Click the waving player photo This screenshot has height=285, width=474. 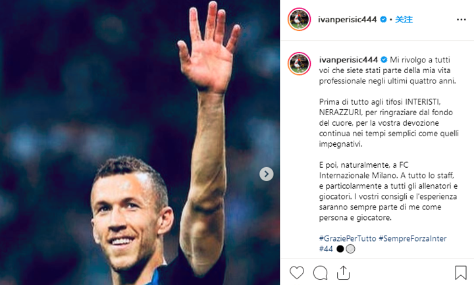140,142
